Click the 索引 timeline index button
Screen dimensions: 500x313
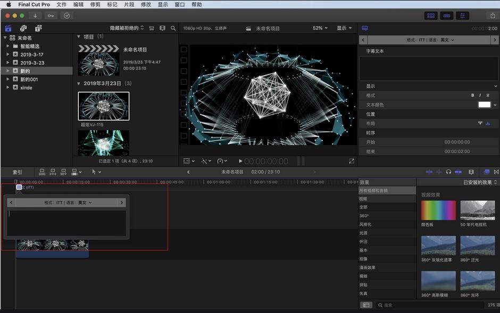click(x=18, y=172)
